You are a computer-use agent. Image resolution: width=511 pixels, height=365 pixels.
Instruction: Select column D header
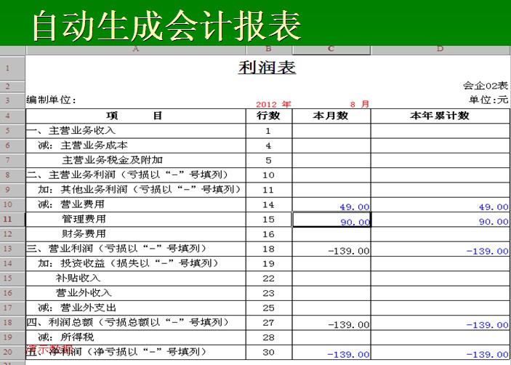tap(440, 49)
